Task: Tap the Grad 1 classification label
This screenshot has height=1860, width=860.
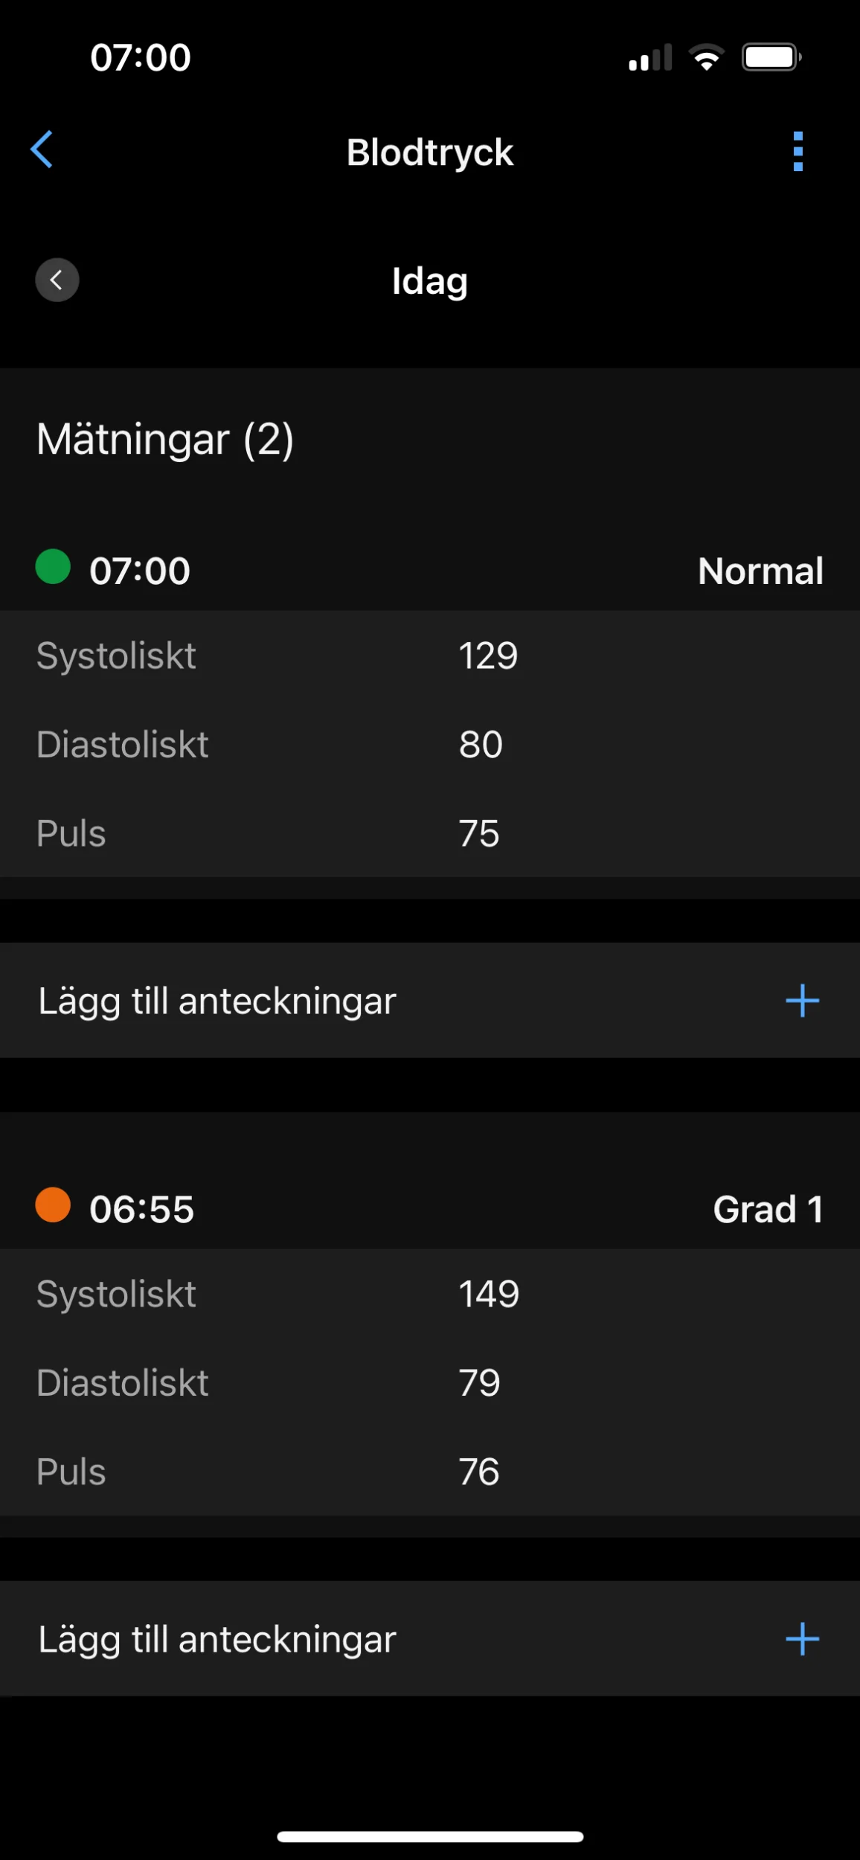Action: coord(768,1210)
